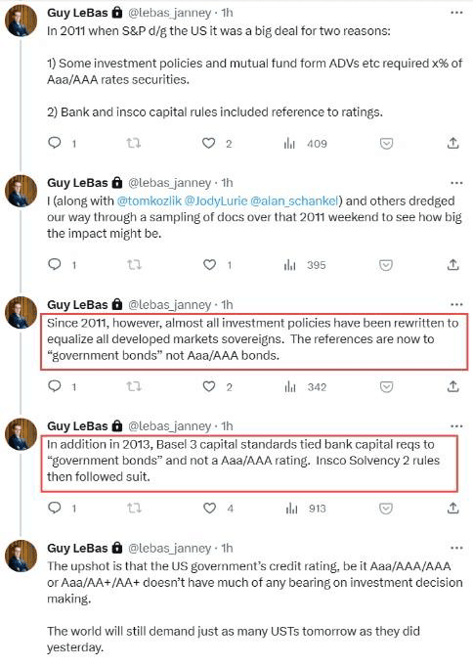Open the @tomkozlik mention link
The image size is (473, 667).
(x=149, y=200)
